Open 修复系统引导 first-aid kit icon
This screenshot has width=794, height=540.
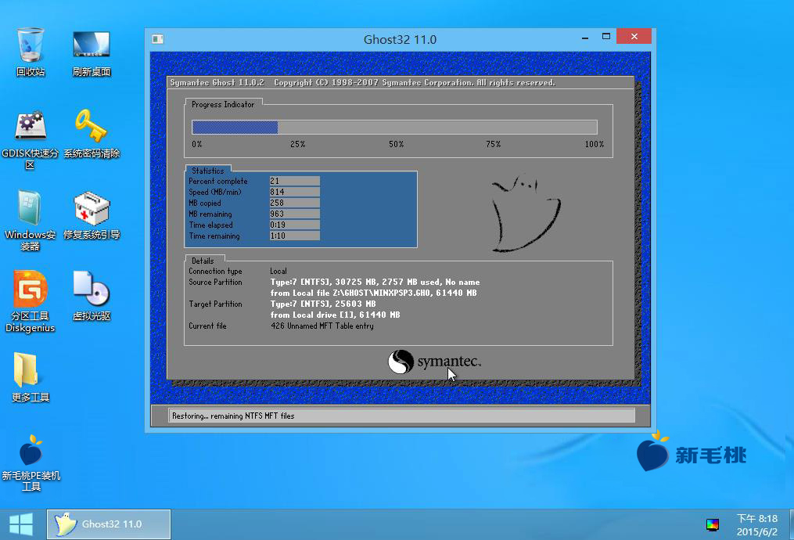[92, 215]
